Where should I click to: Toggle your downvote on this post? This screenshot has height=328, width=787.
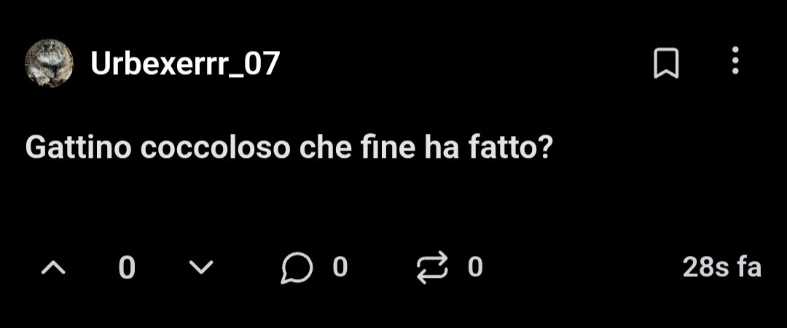coord(201,268)
